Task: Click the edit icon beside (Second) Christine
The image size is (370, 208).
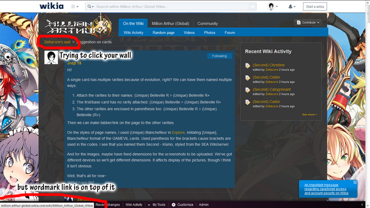Action: tap(247, 66)
